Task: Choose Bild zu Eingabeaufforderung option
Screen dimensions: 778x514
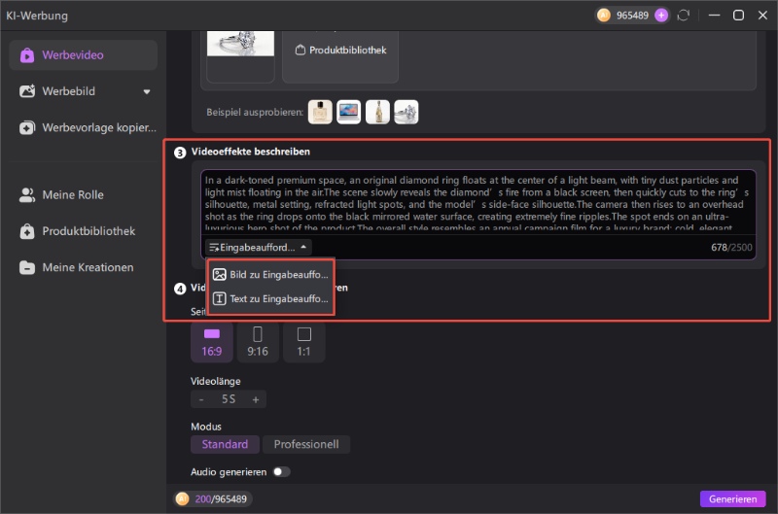Action: coord(271,275)
